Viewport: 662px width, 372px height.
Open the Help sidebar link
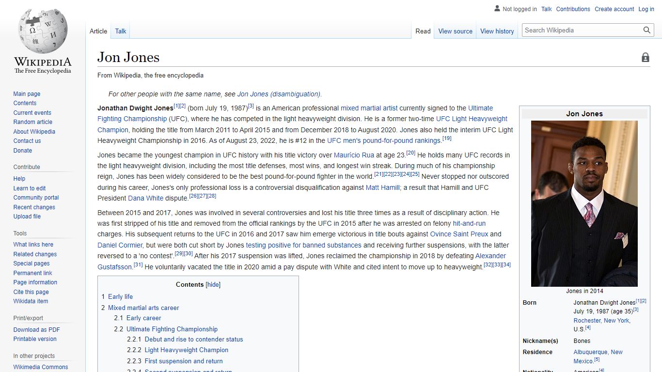(19, 179)
